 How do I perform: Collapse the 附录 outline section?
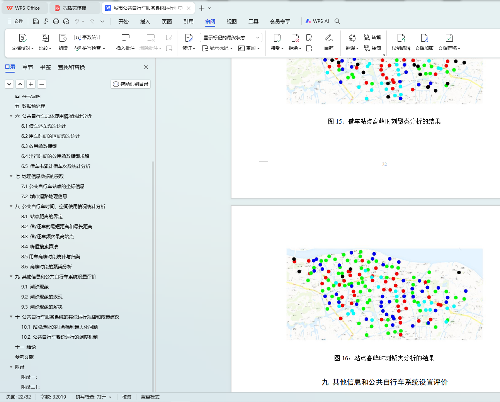click(x=11, y=367)
